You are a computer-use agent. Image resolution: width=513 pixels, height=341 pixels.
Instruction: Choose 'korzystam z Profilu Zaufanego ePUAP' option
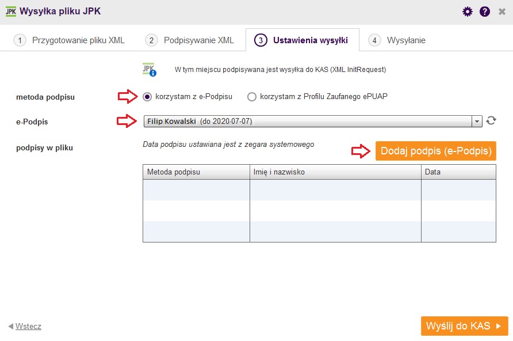click(251, 97)
